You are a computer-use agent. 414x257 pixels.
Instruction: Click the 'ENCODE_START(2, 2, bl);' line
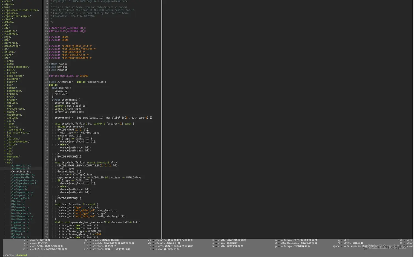pos(73,130)
